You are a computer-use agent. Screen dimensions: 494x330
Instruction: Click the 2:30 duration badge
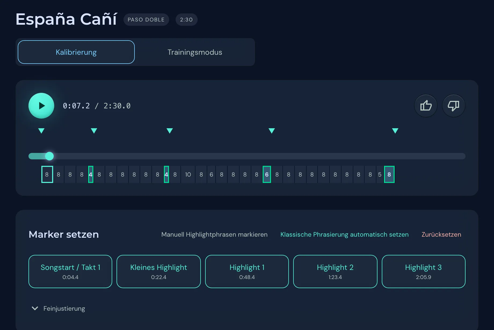click(x=186, y=20)
